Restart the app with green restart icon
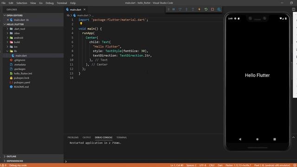This screenshot has height=167, width=297. click(206, 9)
